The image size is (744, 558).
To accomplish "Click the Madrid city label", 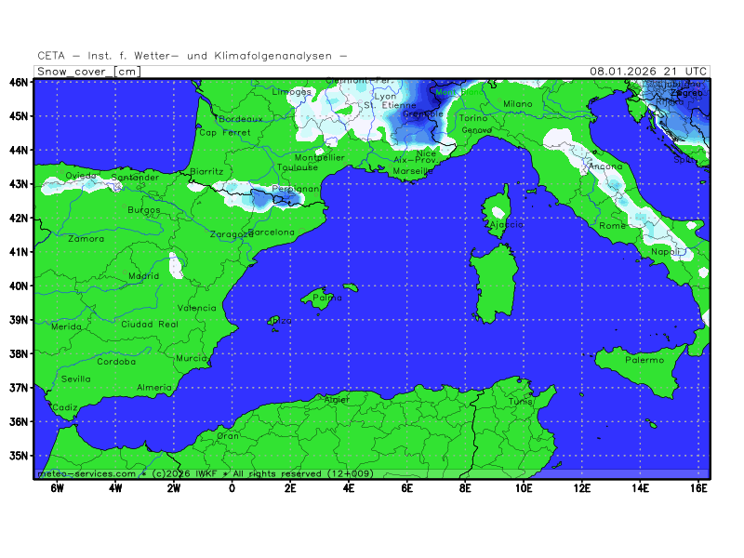I will point(143,276).
